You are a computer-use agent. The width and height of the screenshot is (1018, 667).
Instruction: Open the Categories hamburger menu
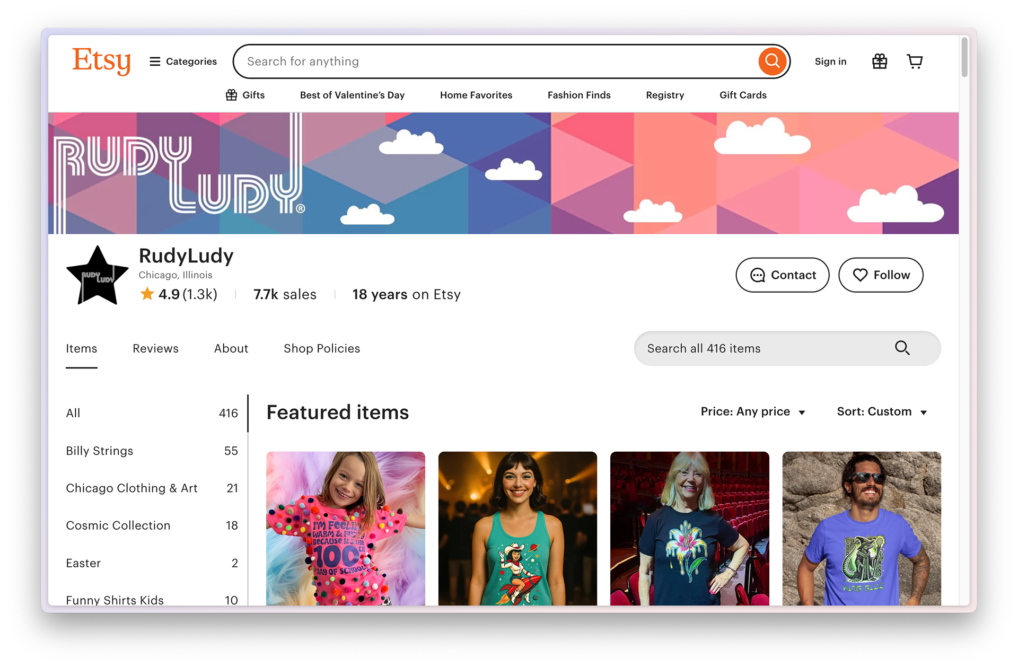(183, 62)
